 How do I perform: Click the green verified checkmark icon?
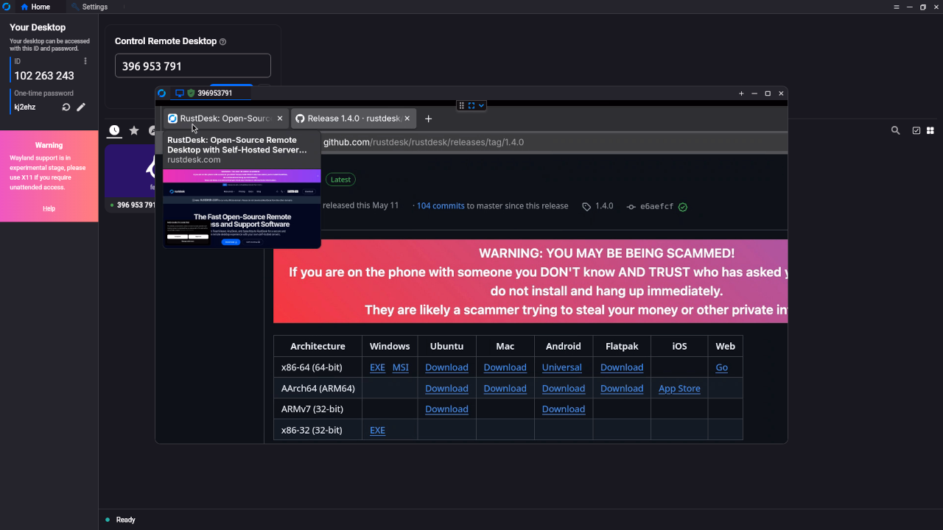point(683,207)
